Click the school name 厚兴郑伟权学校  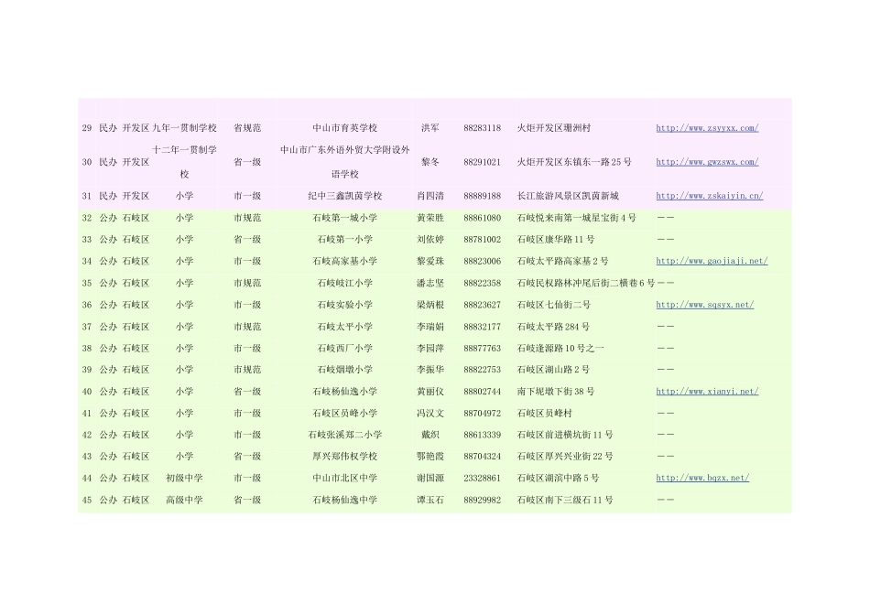(x=344, y=457)
